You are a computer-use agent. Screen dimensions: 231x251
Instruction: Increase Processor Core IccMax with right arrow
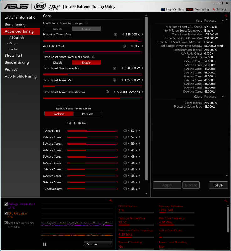tap(142, 34)
